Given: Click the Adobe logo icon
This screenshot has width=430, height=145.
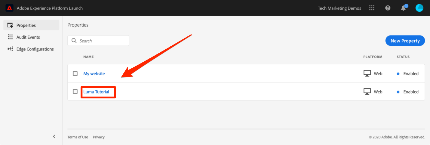Looking at the screenshot, I should pos(9,8).
